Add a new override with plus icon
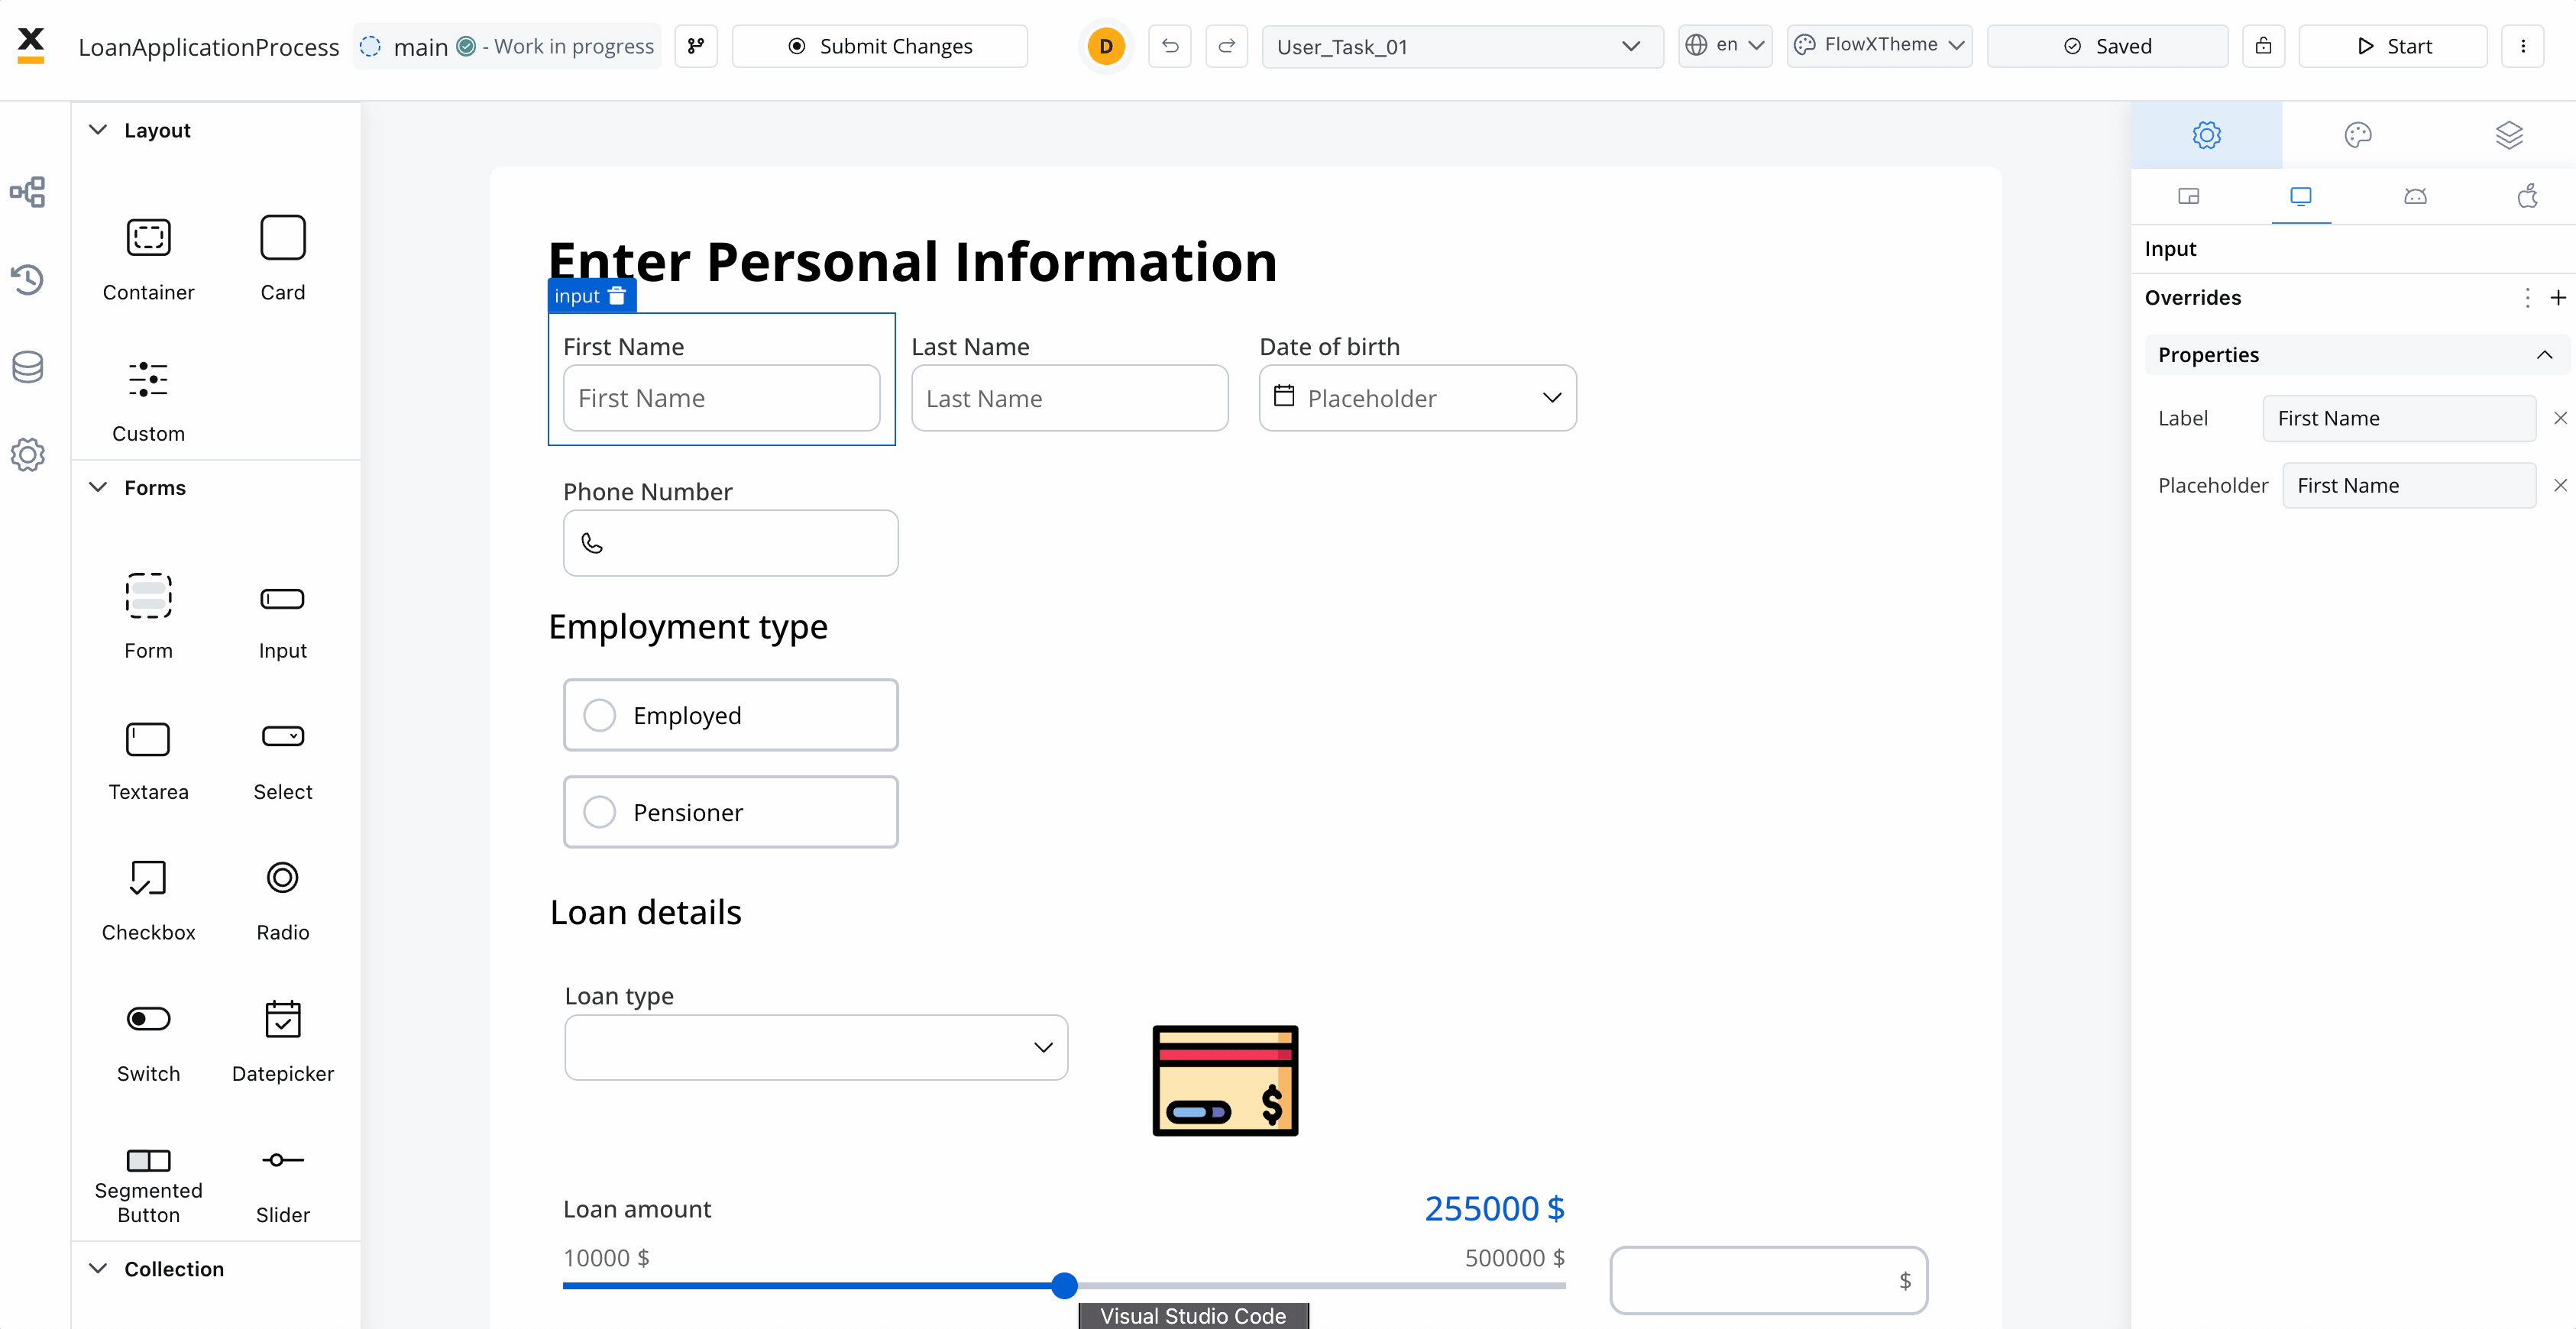 click(2558, 298)
